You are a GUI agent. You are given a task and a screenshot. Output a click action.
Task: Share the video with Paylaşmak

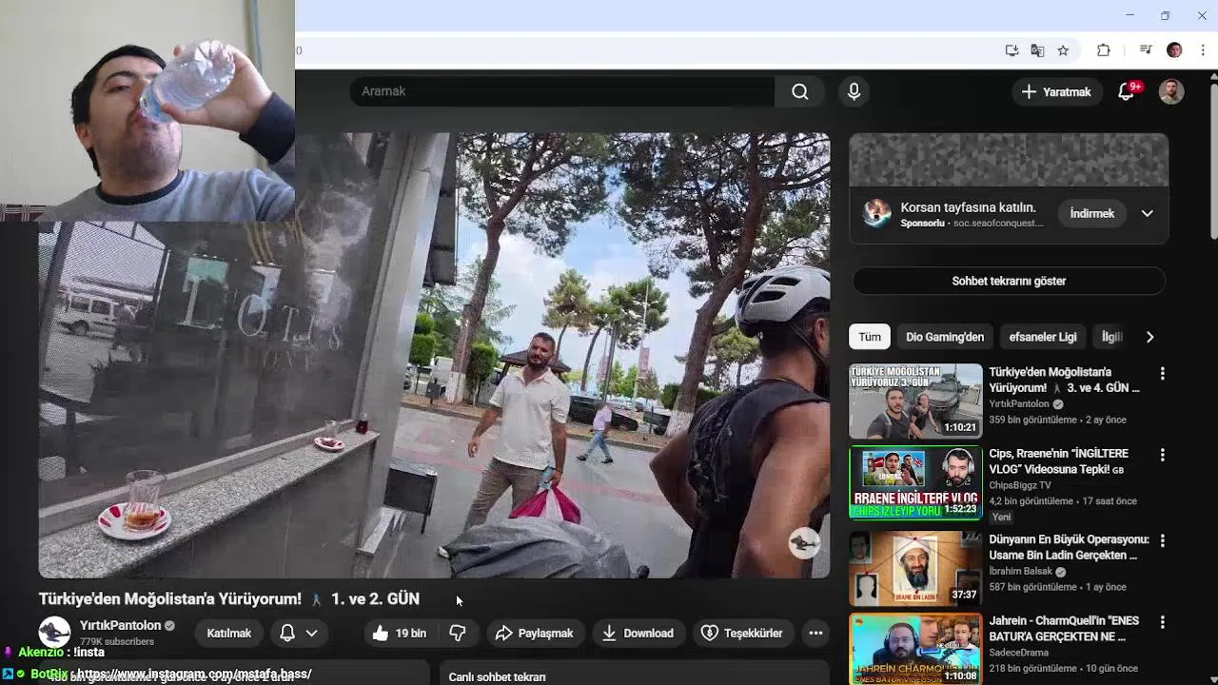click(534, 633)
